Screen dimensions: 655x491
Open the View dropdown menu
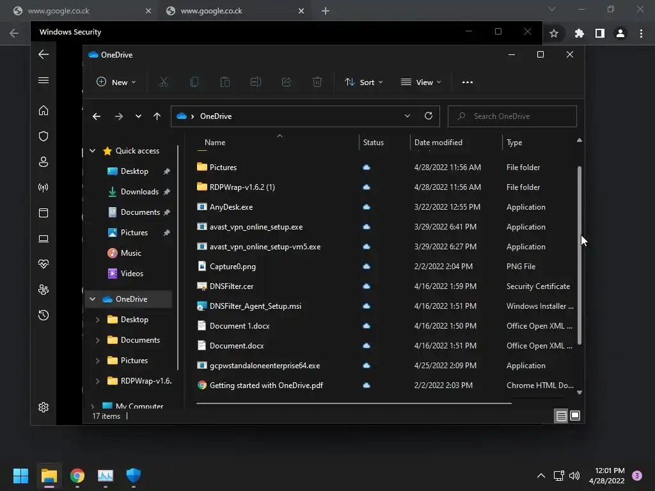click(421, 82)
